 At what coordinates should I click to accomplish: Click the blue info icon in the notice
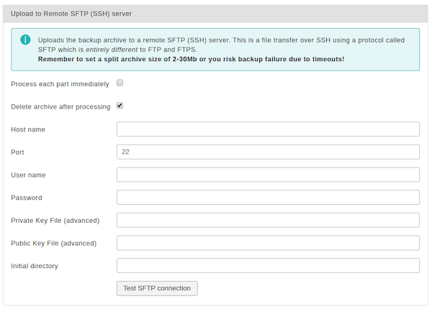pyautogui.click(x=25, y=40)
